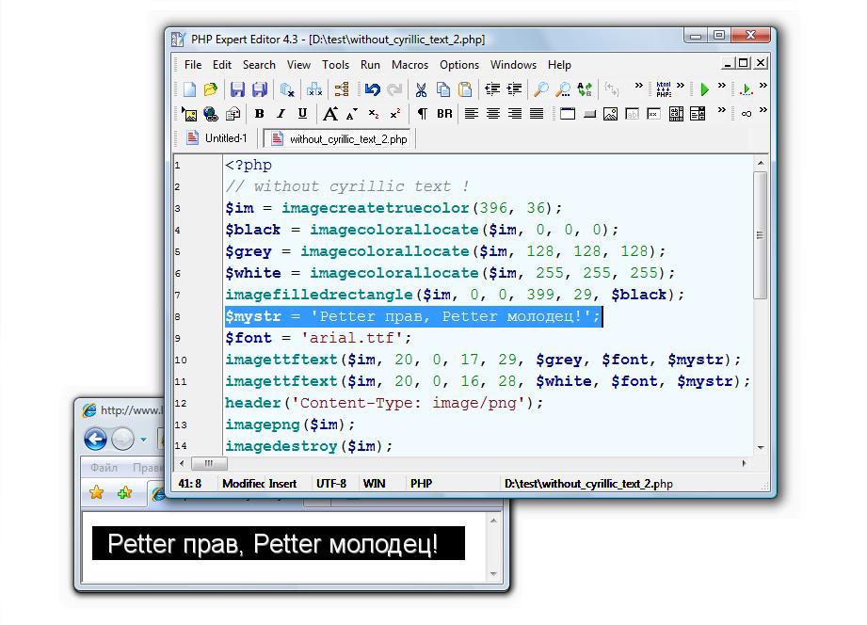Click the editor's vertical scrollbar down arrow
Image resolution: width=867 pixels, height=625 pixels.
[x=761, y=447]
